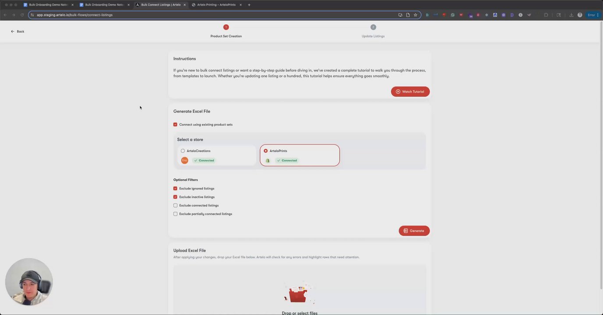Click step 2 circle above Update Listings
This screenshot has width=603, height=315.
(373, 27)
